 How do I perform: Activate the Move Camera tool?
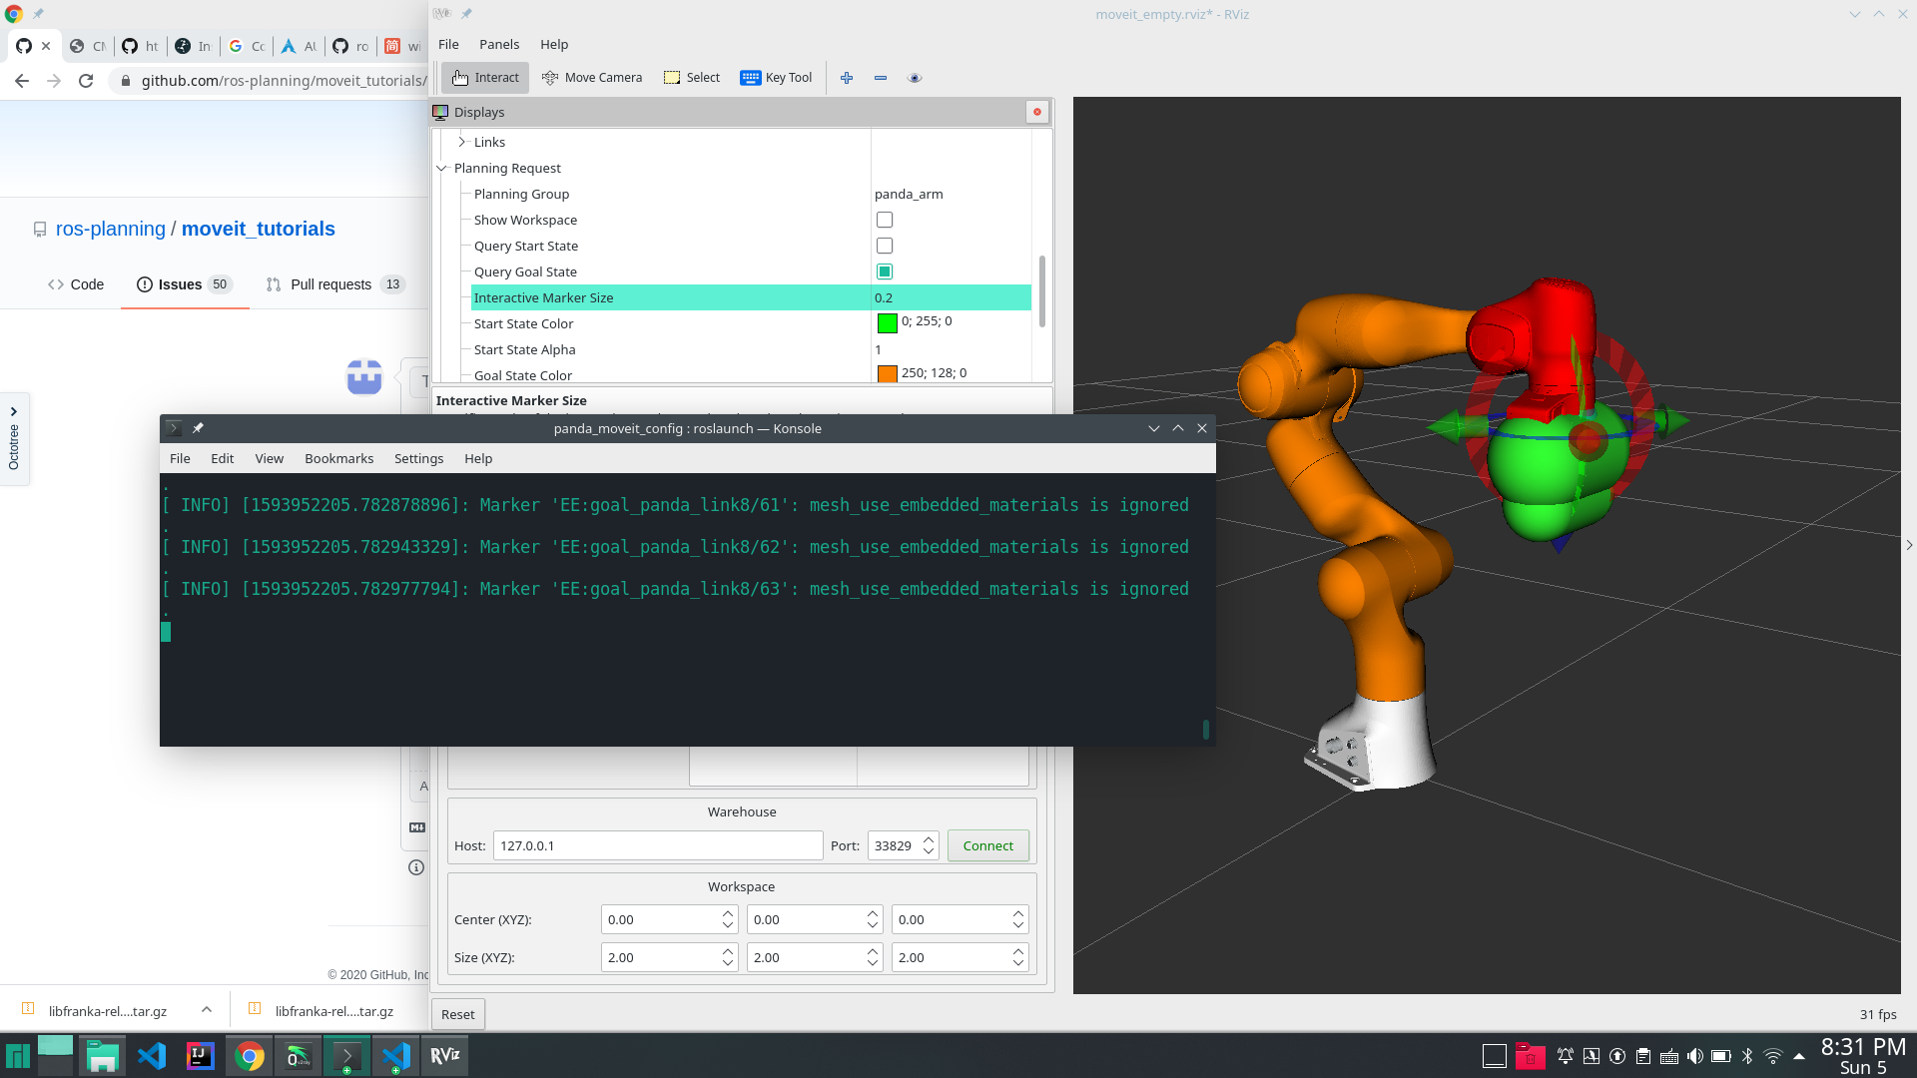click(x=591, y=77)
